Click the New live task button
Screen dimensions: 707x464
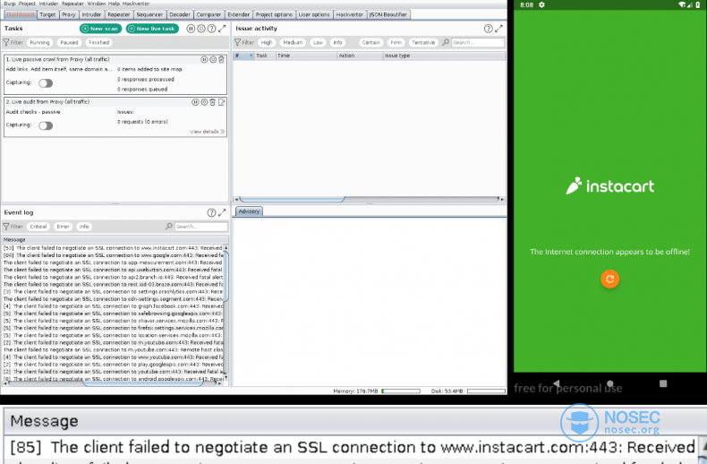(x=152, y=29)
